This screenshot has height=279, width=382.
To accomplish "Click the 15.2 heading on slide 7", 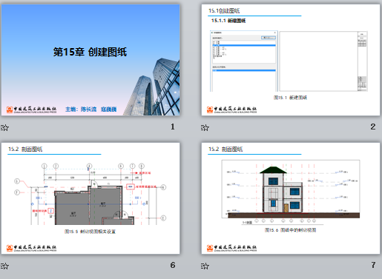I will (225, 149).
